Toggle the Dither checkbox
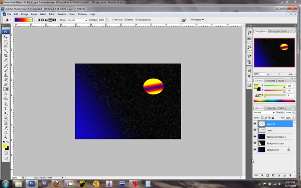This screenshot has width=301, height=188. click(125, 20)
